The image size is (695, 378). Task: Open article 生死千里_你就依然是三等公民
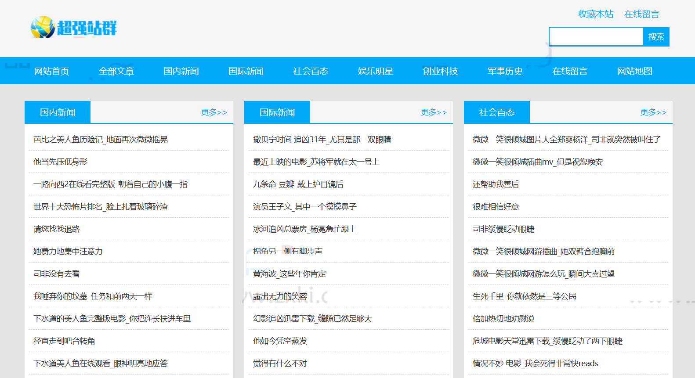click(525, 296)
